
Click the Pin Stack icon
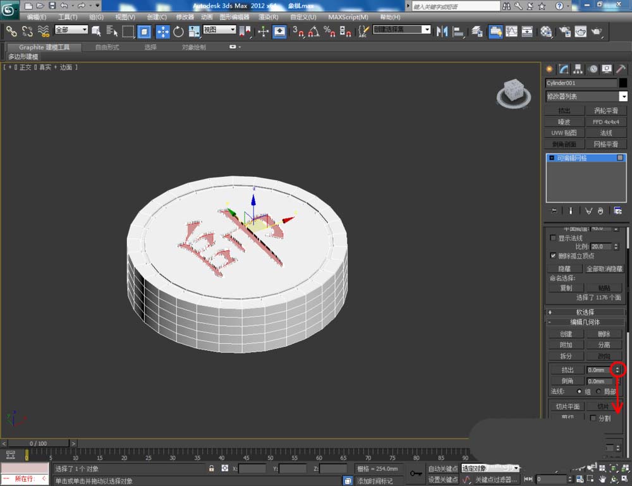(x=554, y=210)
